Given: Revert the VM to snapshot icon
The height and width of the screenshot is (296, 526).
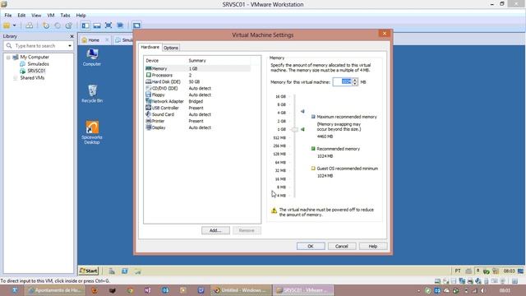Looking at the screenshot, I should [58, 25].
